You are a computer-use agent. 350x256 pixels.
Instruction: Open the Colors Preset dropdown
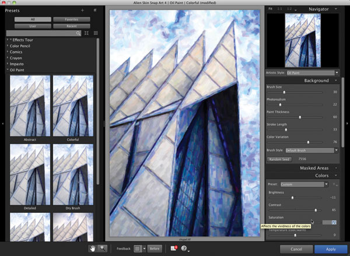[304, 184]
